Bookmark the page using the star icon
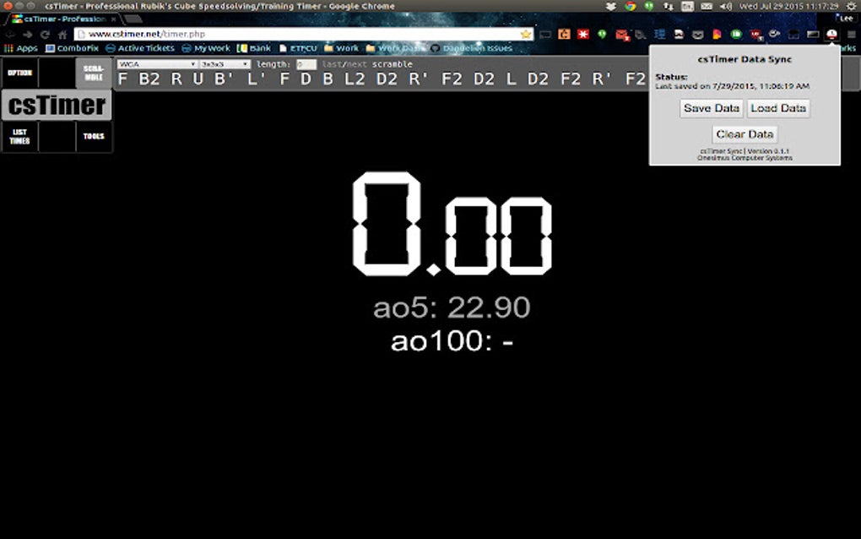Image resolution: width=861 pixels, height=539 pixels. pos(525,35)
